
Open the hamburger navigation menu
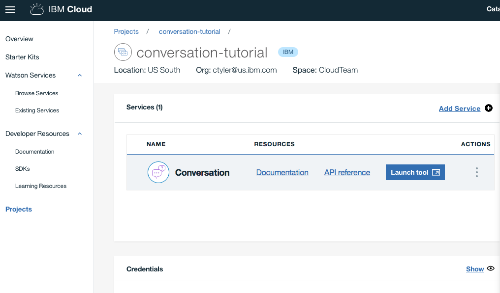pos(10,10)
